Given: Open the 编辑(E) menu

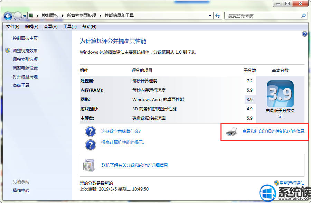Looking at the screenshot, I should click(x=31, y=27).
